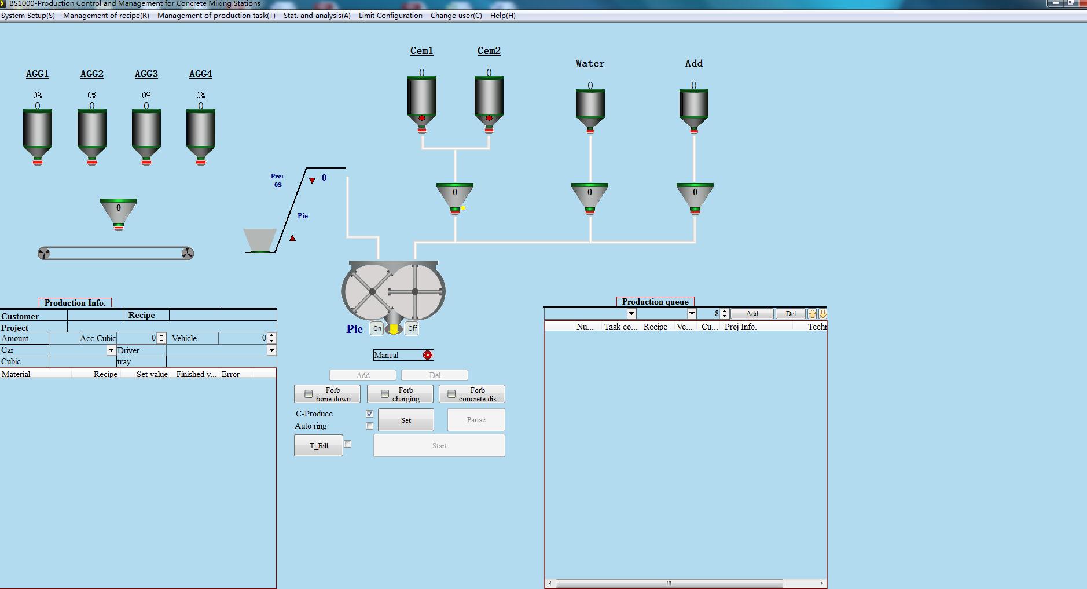Image resolution: width=1087 pixels, height=589 pixels.
Task: Click the Start button
Action: [439, 445]
